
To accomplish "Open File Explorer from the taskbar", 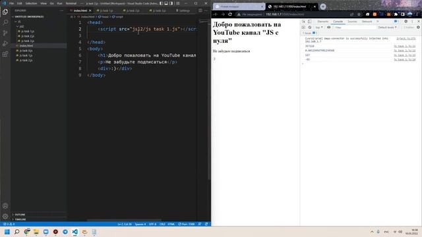I will [x=36, y=232].
